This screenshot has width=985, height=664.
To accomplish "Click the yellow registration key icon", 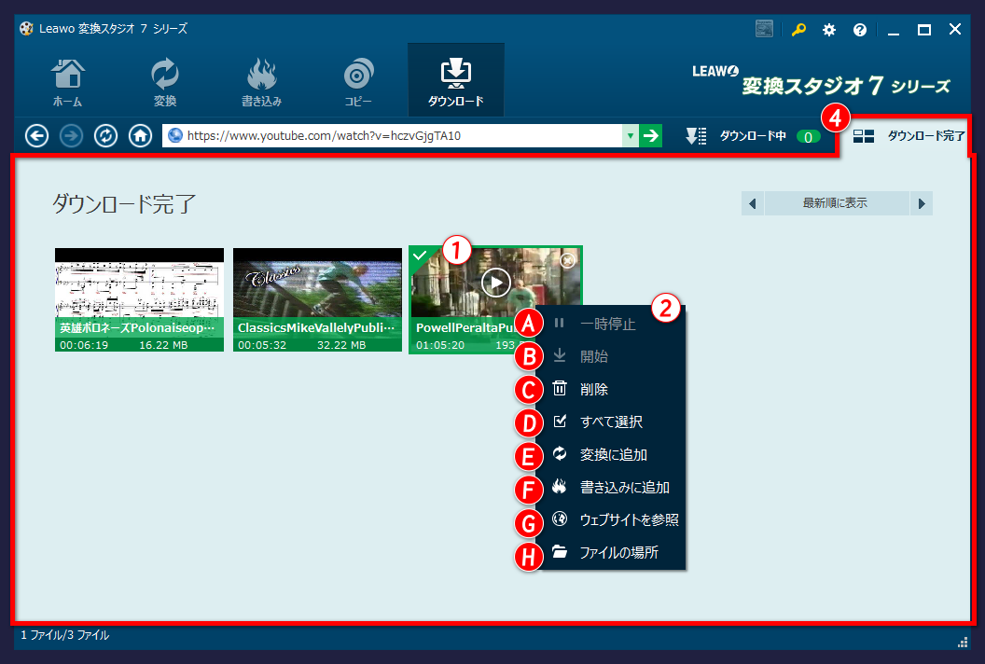I will pos(798,29).
